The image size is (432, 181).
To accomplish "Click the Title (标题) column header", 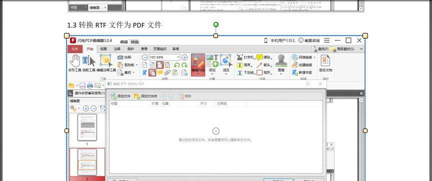I will (x=130, y=103).
